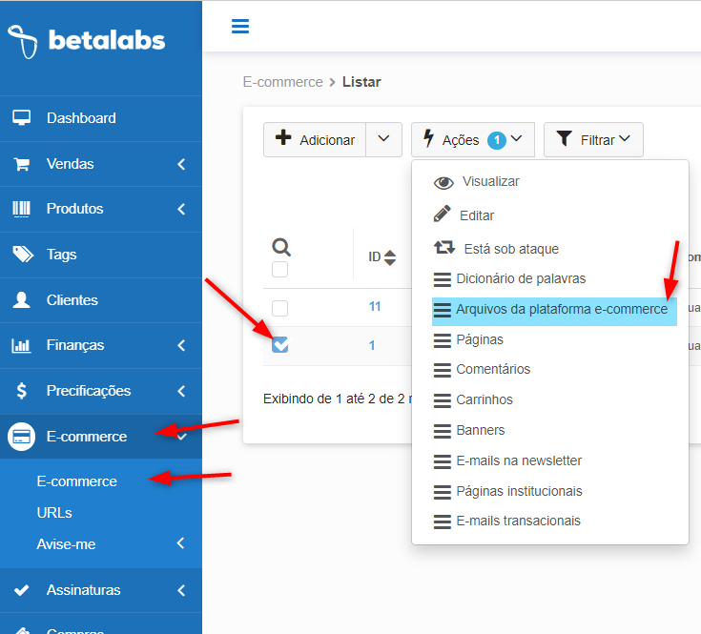This screenshot has width=701, height=634.
Task: Click the magnifier search icon in table header
Action: (280, 248)
